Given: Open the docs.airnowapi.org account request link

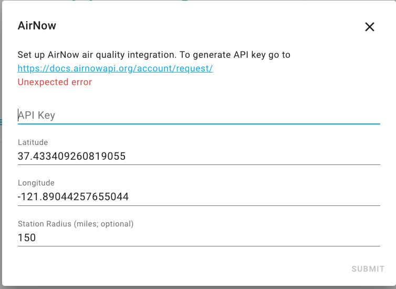Looking at the screenshot, I should (115, 68).
